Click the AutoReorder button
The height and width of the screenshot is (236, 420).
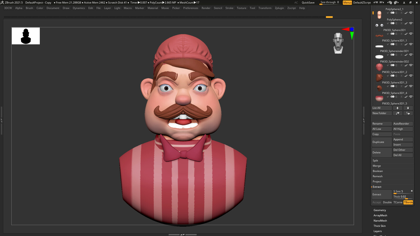click(x=403, y=124)
